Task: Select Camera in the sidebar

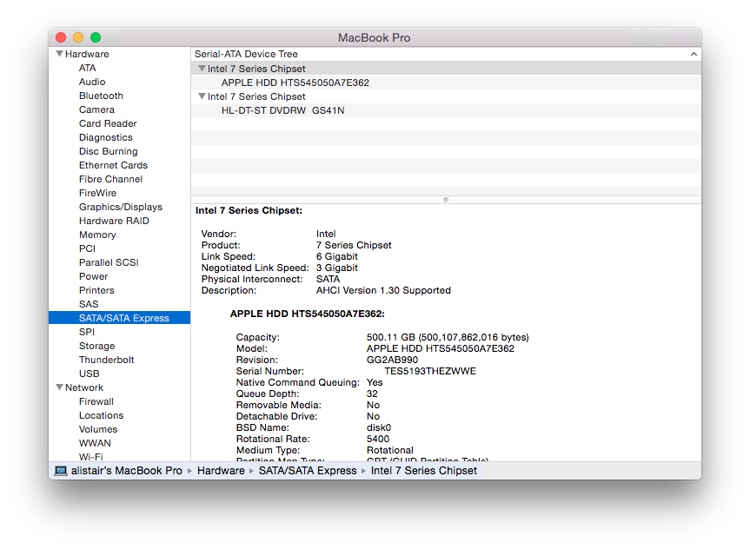Action: (96, 109)
